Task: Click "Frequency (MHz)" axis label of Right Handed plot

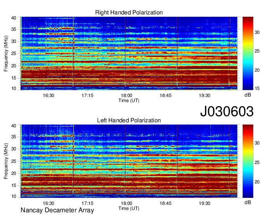Action: coord(6,53)
